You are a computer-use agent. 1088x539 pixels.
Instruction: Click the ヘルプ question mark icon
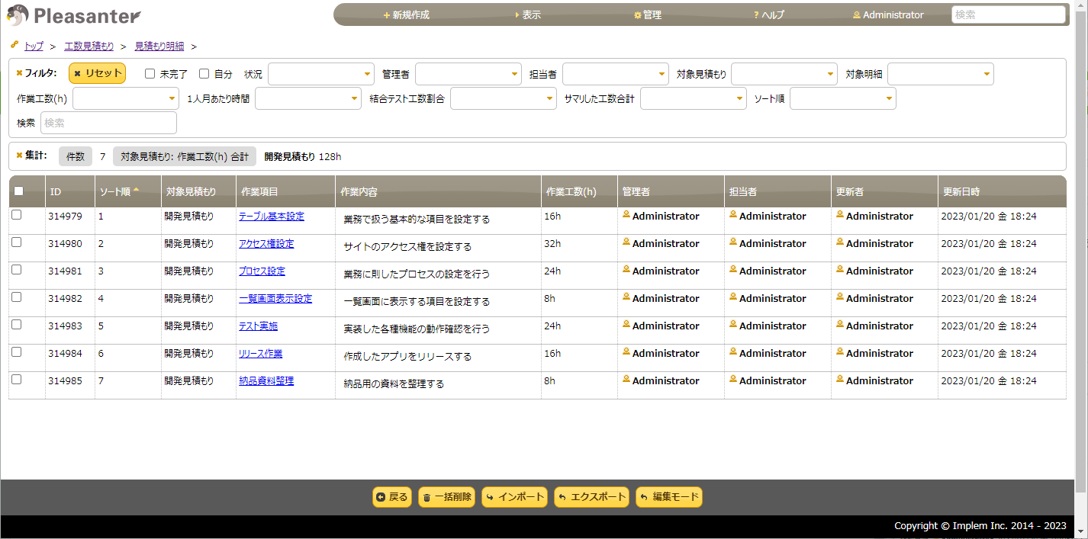(755, 14)
